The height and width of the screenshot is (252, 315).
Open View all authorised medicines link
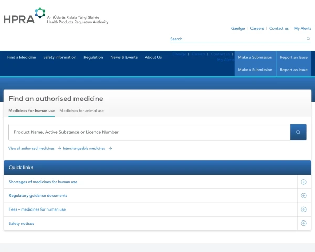pyautogui.click(x=31, y=149)
